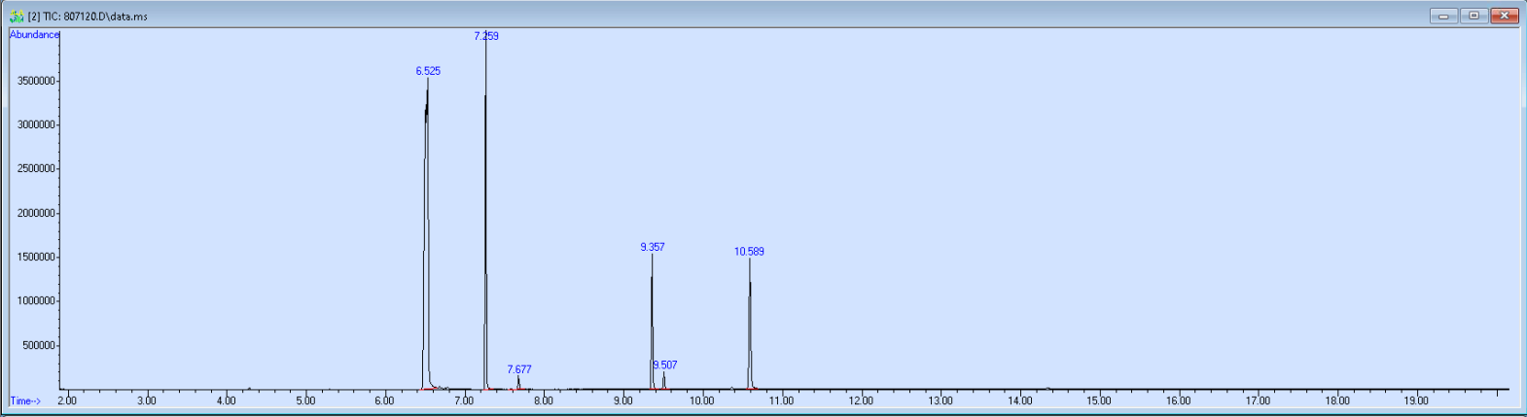Click the minor peak label 9.507
The width and height of the screenshot is (1527, 417).
665,365
